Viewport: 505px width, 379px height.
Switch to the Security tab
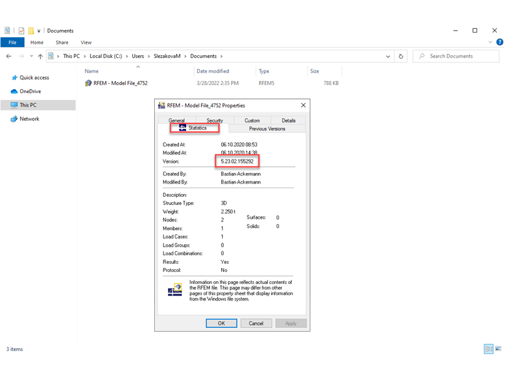pos(215,120)
